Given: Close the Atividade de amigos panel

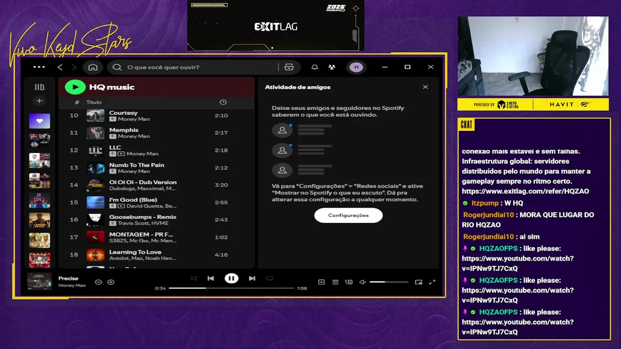Looking at the screenshot, I should [425, 87].
